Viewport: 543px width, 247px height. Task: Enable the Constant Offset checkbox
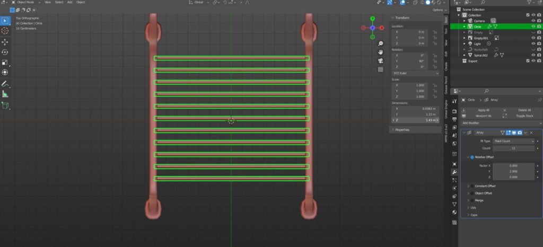coord(471,186)
